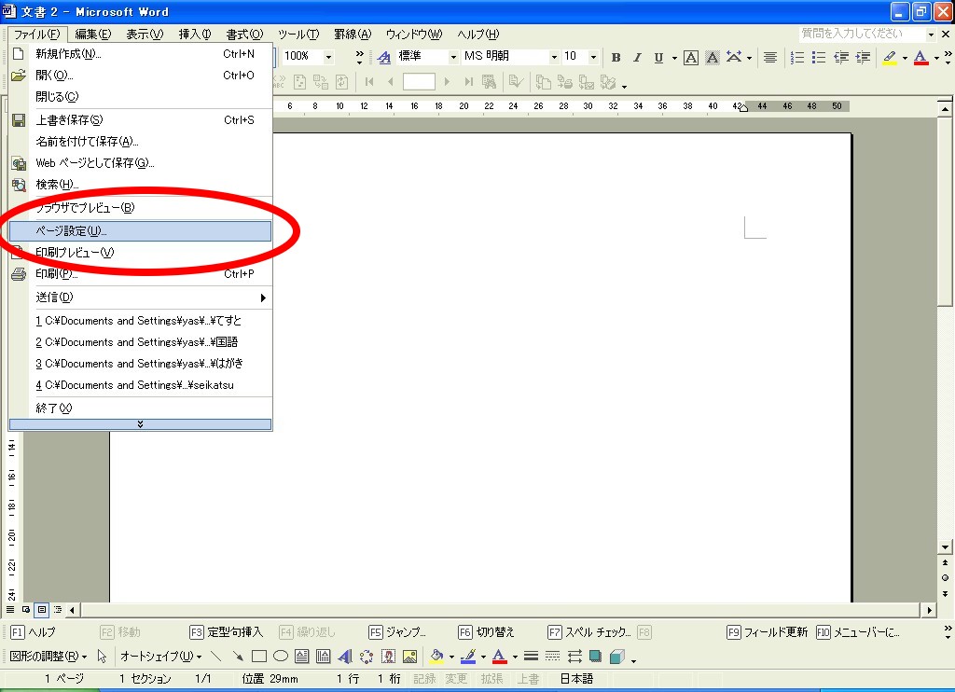Open the ヘルプ menu

pyautogui.click(x=478, y=35)
